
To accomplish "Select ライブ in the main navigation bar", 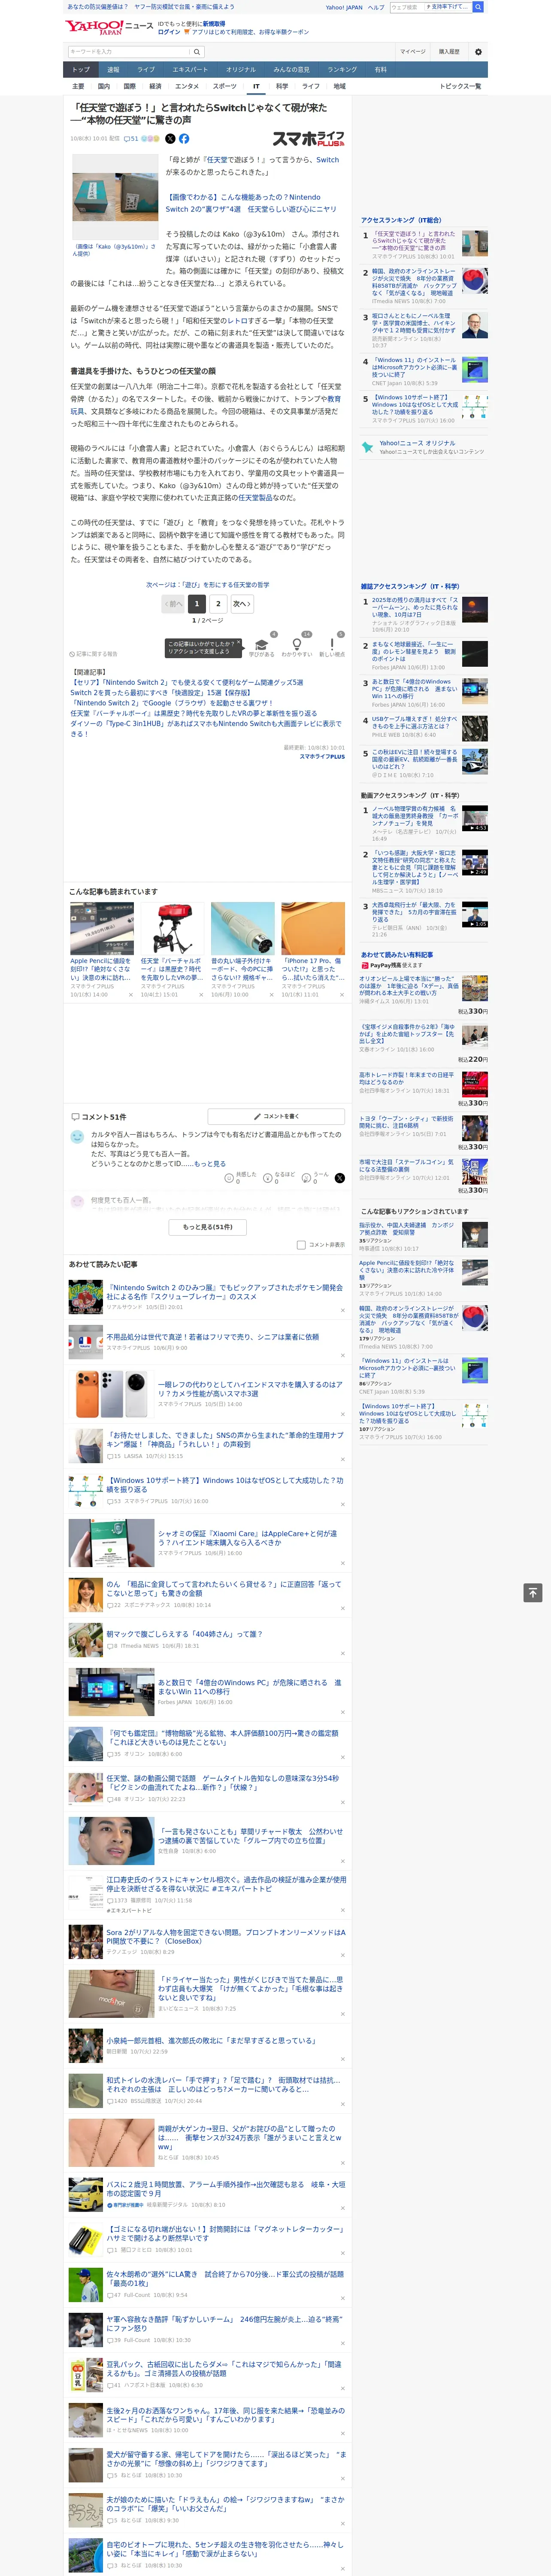I will click(x=146, y=70).
